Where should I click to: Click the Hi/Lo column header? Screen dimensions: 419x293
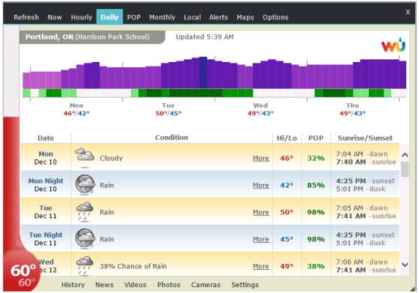(287, 138)
